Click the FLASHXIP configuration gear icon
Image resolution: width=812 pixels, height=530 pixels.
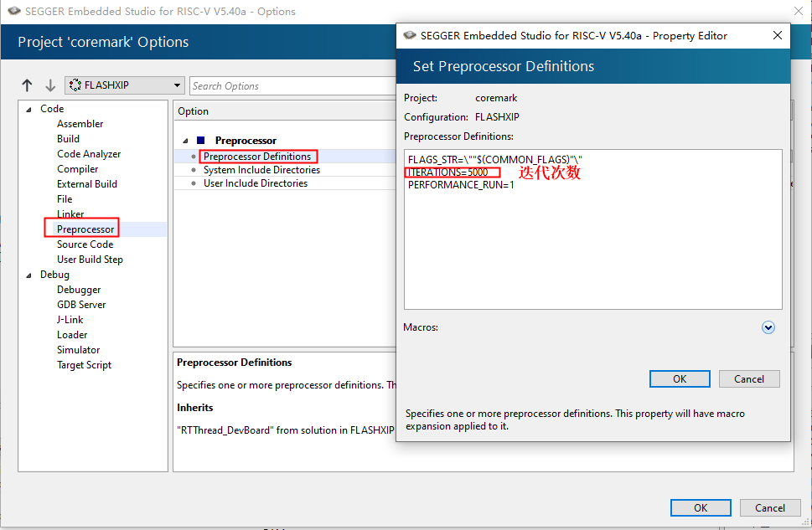(x=75, y=85)
